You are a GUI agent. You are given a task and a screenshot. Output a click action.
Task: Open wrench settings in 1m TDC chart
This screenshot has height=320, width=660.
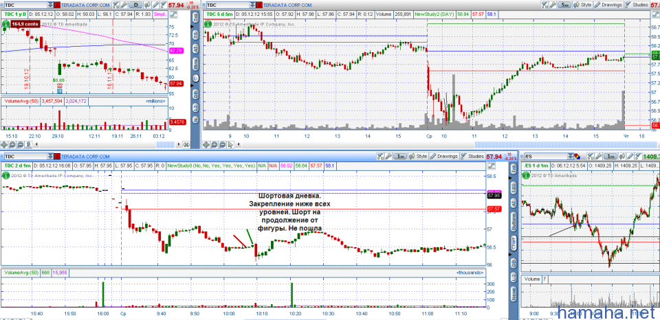388,156
